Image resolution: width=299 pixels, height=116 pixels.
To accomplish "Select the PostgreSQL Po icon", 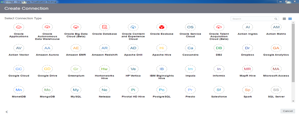I will 162,90.
